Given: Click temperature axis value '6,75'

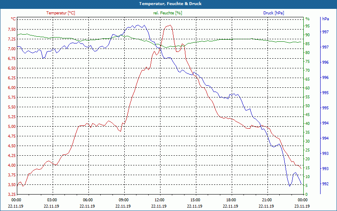Looking at the screenshot, I should click(12, 59).
